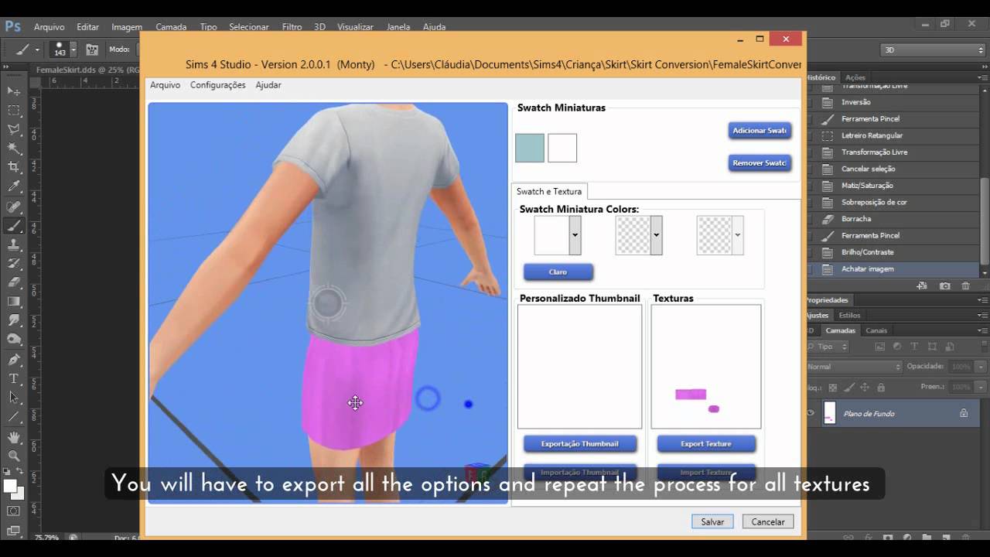This screenshot has height=557, width=990.
Task: Select the History Brush tool
Action: (14, 264)
